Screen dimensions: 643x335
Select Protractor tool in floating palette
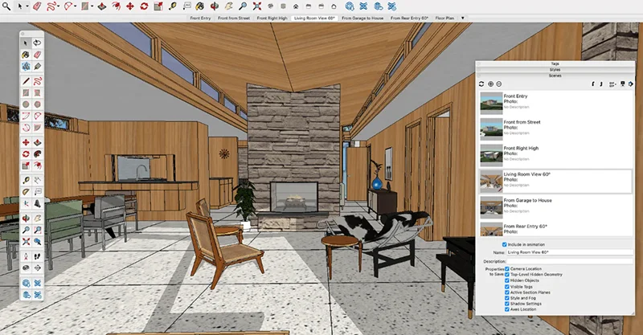[x=26, y=191]
